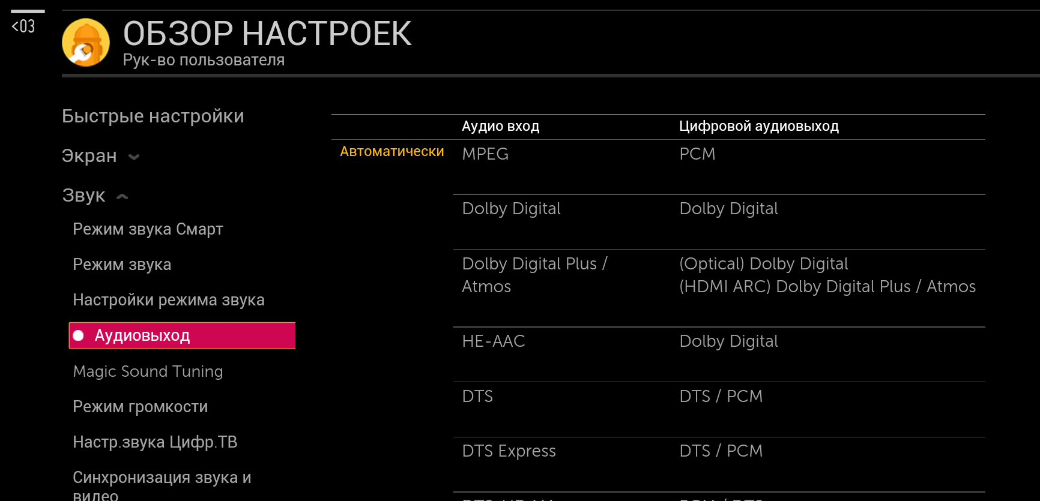Expand the Экран section chevron
1040x501 pixels.
coord(134,157)
